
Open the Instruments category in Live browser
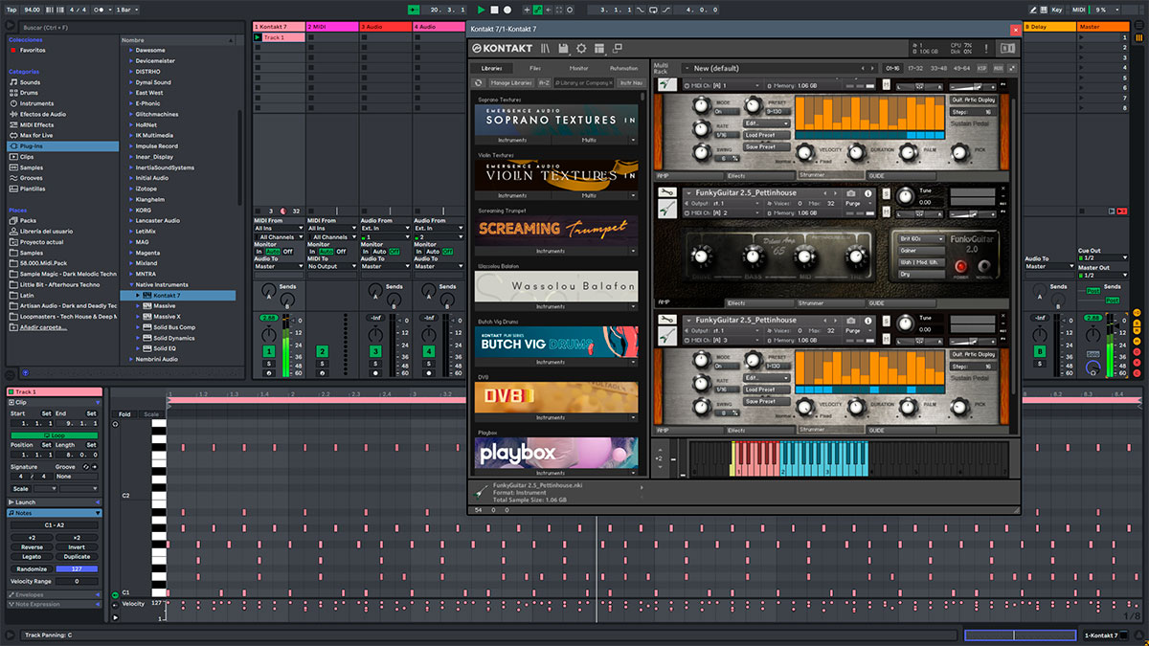[36, 103]
